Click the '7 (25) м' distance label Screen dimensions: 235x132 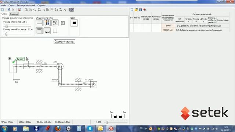55,80
